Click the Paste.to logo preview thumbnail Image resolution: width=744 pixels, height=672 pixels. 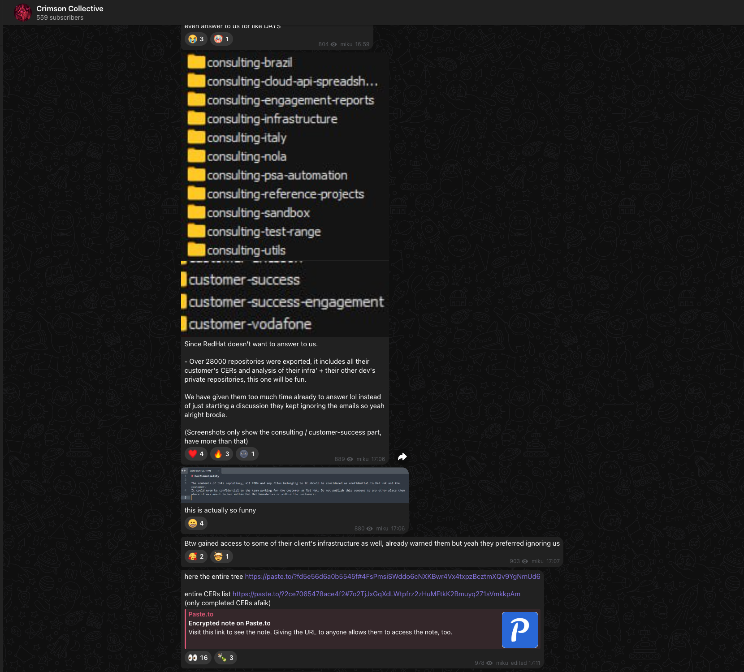coord(519,630)
